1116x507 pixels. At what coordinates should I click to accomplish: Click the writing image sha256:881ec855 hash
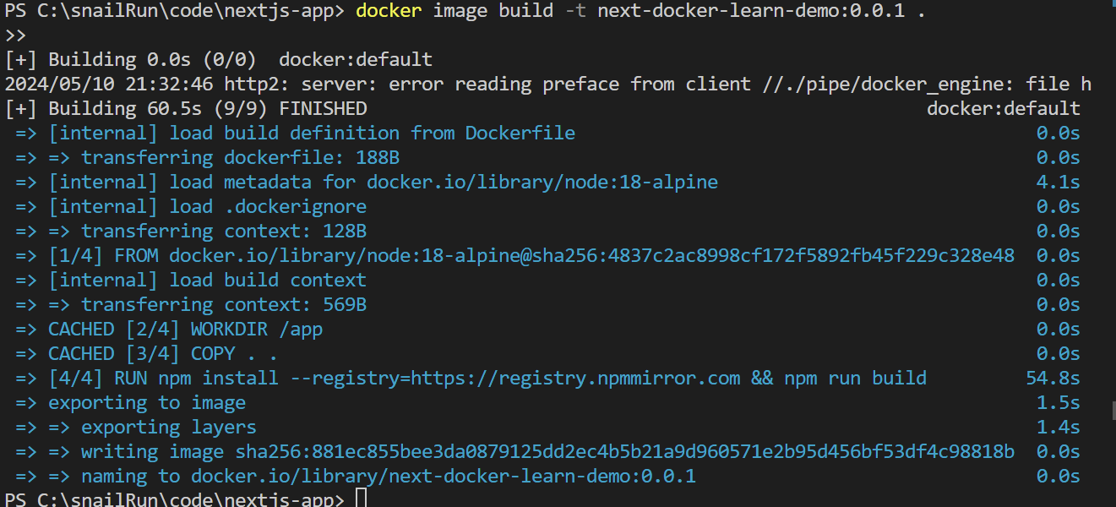pyautogui.click(x=624, y=451)
